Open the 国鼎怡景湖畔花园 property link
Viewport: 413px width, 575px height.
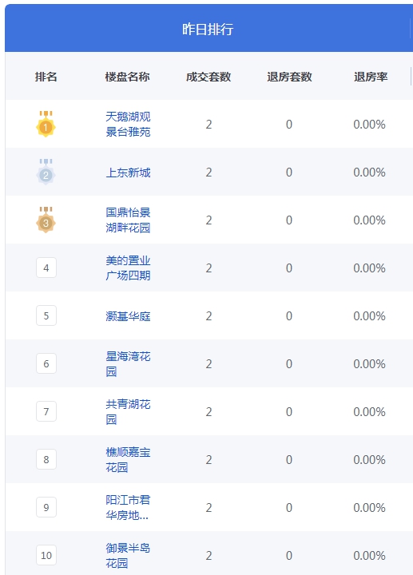tap(128, 220)
